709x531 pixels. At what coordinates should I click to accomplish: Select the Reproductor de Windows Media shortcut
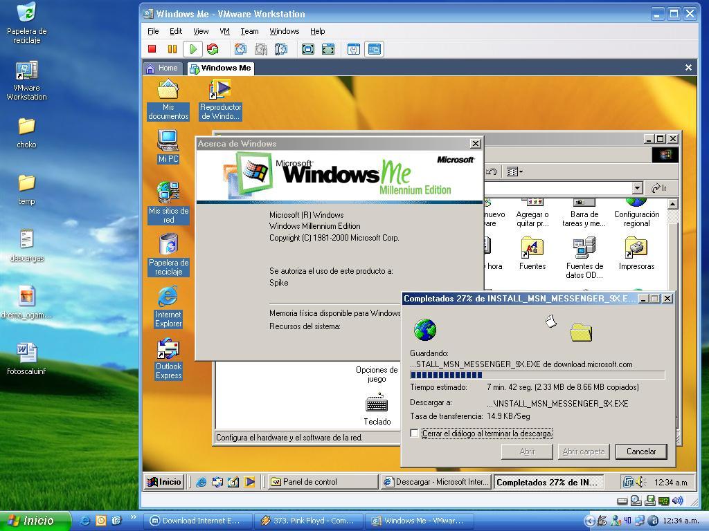(221, 100)
